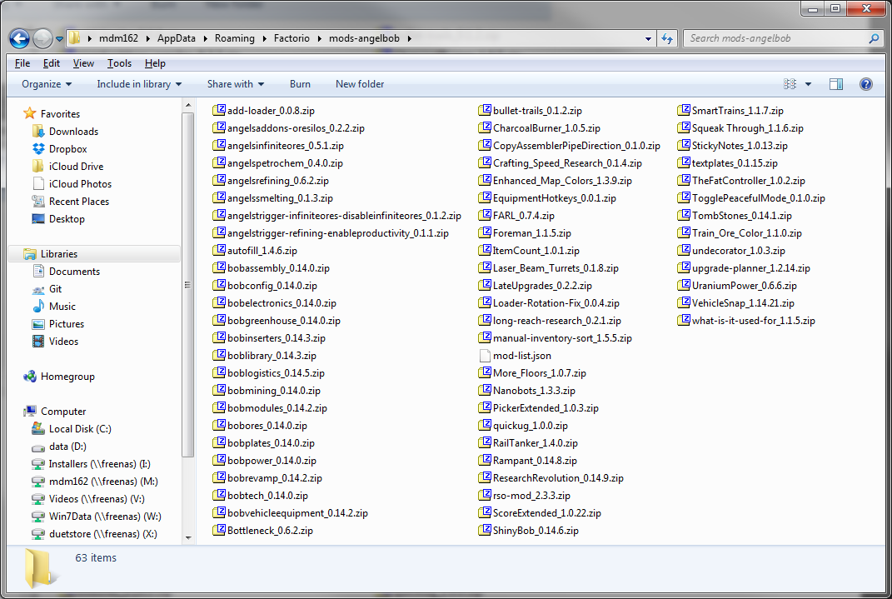Screen dimensions: 892x599
Task: Click the Burn button
Action: [300, 84]
